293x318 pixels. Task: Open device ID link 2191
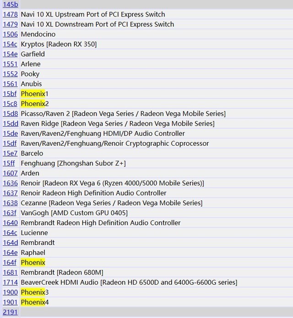[10, 313]
